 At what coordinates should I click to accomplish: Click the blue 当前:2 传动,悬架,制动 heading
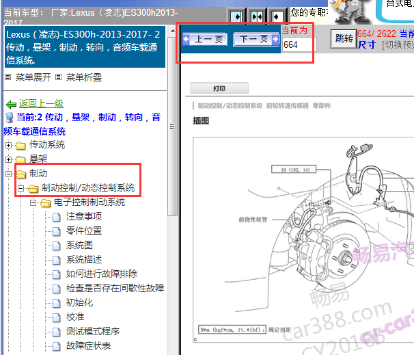click(83, 124)
